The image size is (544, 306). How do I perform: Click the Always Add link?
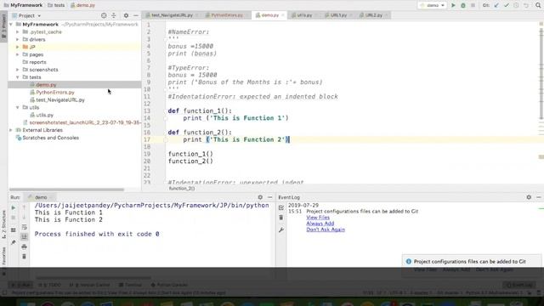pos(320,224)
